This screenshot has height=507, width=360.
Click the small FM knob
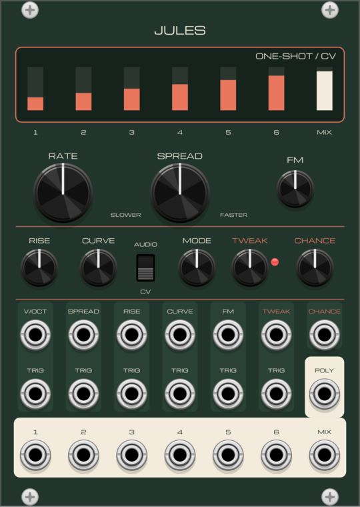click(295, 189)
